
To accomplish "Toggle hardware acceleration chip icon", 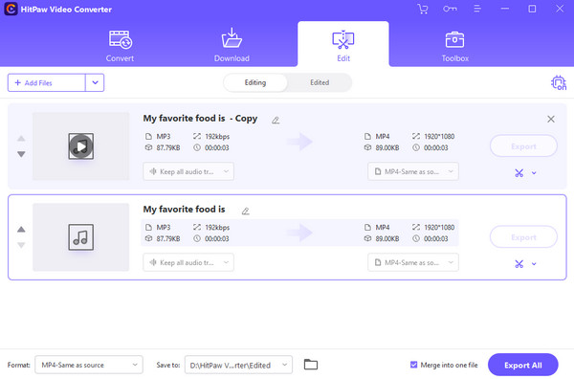I will coord(559,82).
